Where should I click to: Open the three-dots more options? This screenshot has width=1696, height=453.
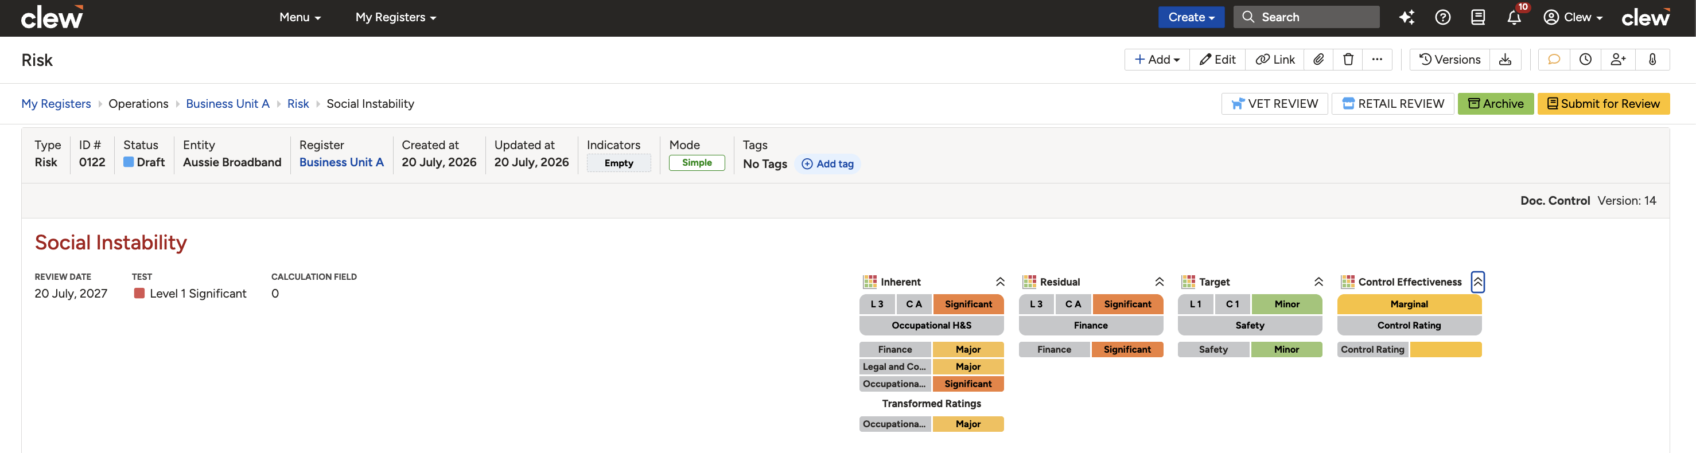tap(1376, 59)
